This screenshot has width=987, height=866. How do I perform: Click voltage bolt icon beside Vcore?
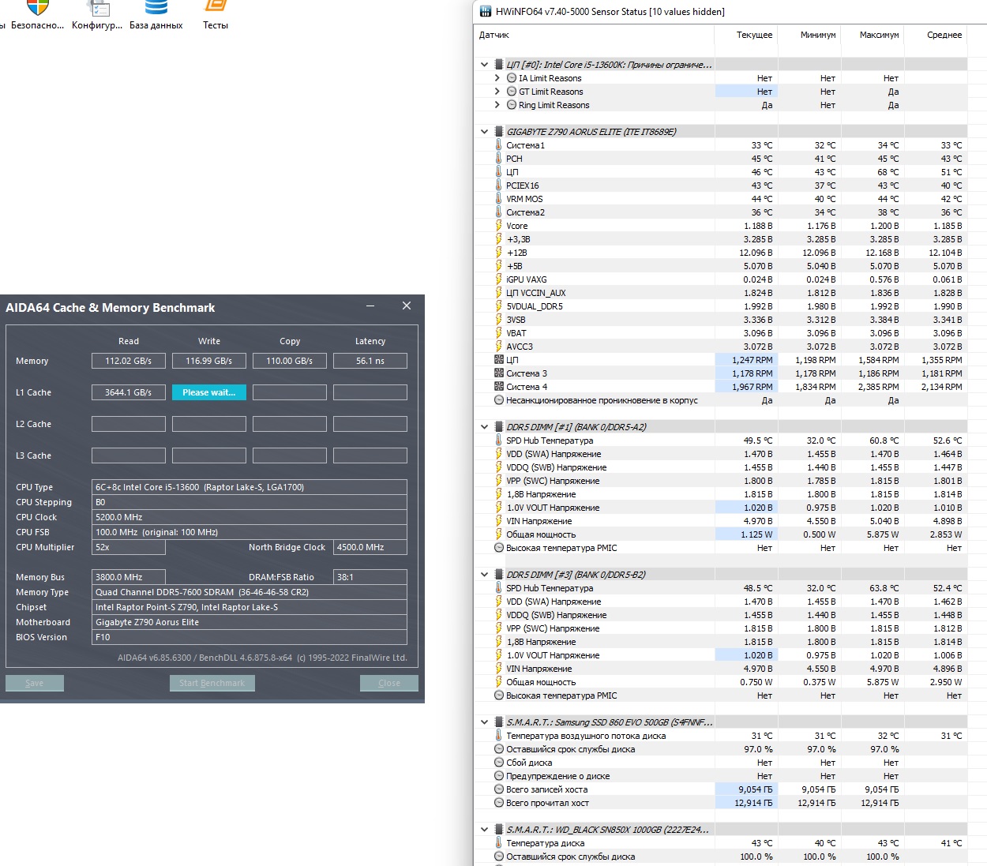pyautogui.click(x=498, y=226)
